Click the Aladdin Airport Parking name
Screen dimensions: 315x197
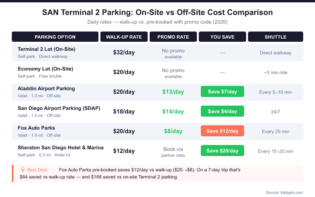(46, 89)
